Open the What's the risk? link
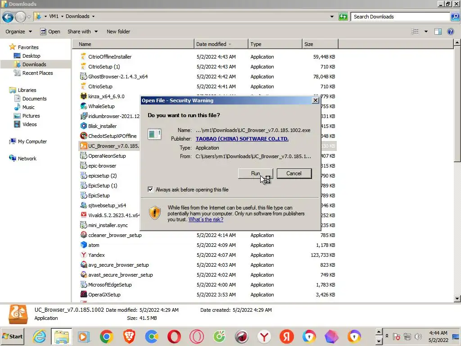461x346 pixels. coord(206,219)
